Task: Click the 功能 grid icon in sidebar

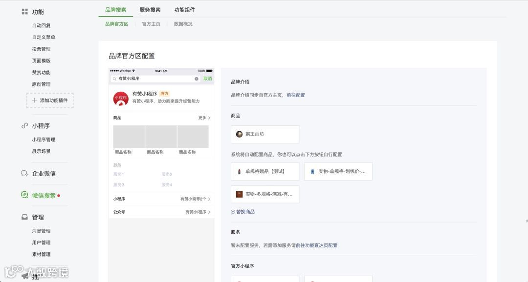Action: pyautogui.click(x=24, y=12)
